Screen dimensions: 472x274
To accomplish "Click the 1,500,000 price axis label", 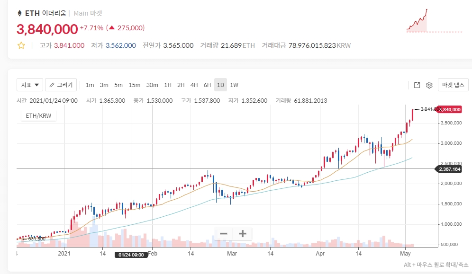I will [451, 204].
